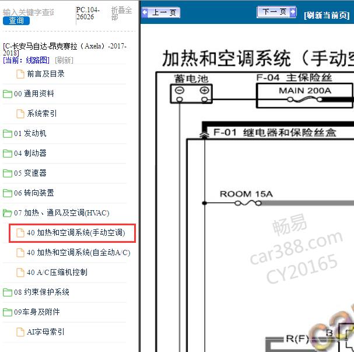The image size is (354, 352).
Task: Click the 刷新 link under the title
Action: [x=64, y=60]
